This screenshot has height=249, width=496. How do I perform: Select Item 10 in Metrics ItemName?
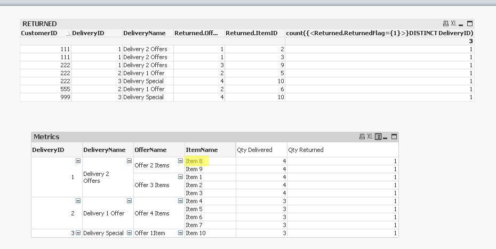210,233
